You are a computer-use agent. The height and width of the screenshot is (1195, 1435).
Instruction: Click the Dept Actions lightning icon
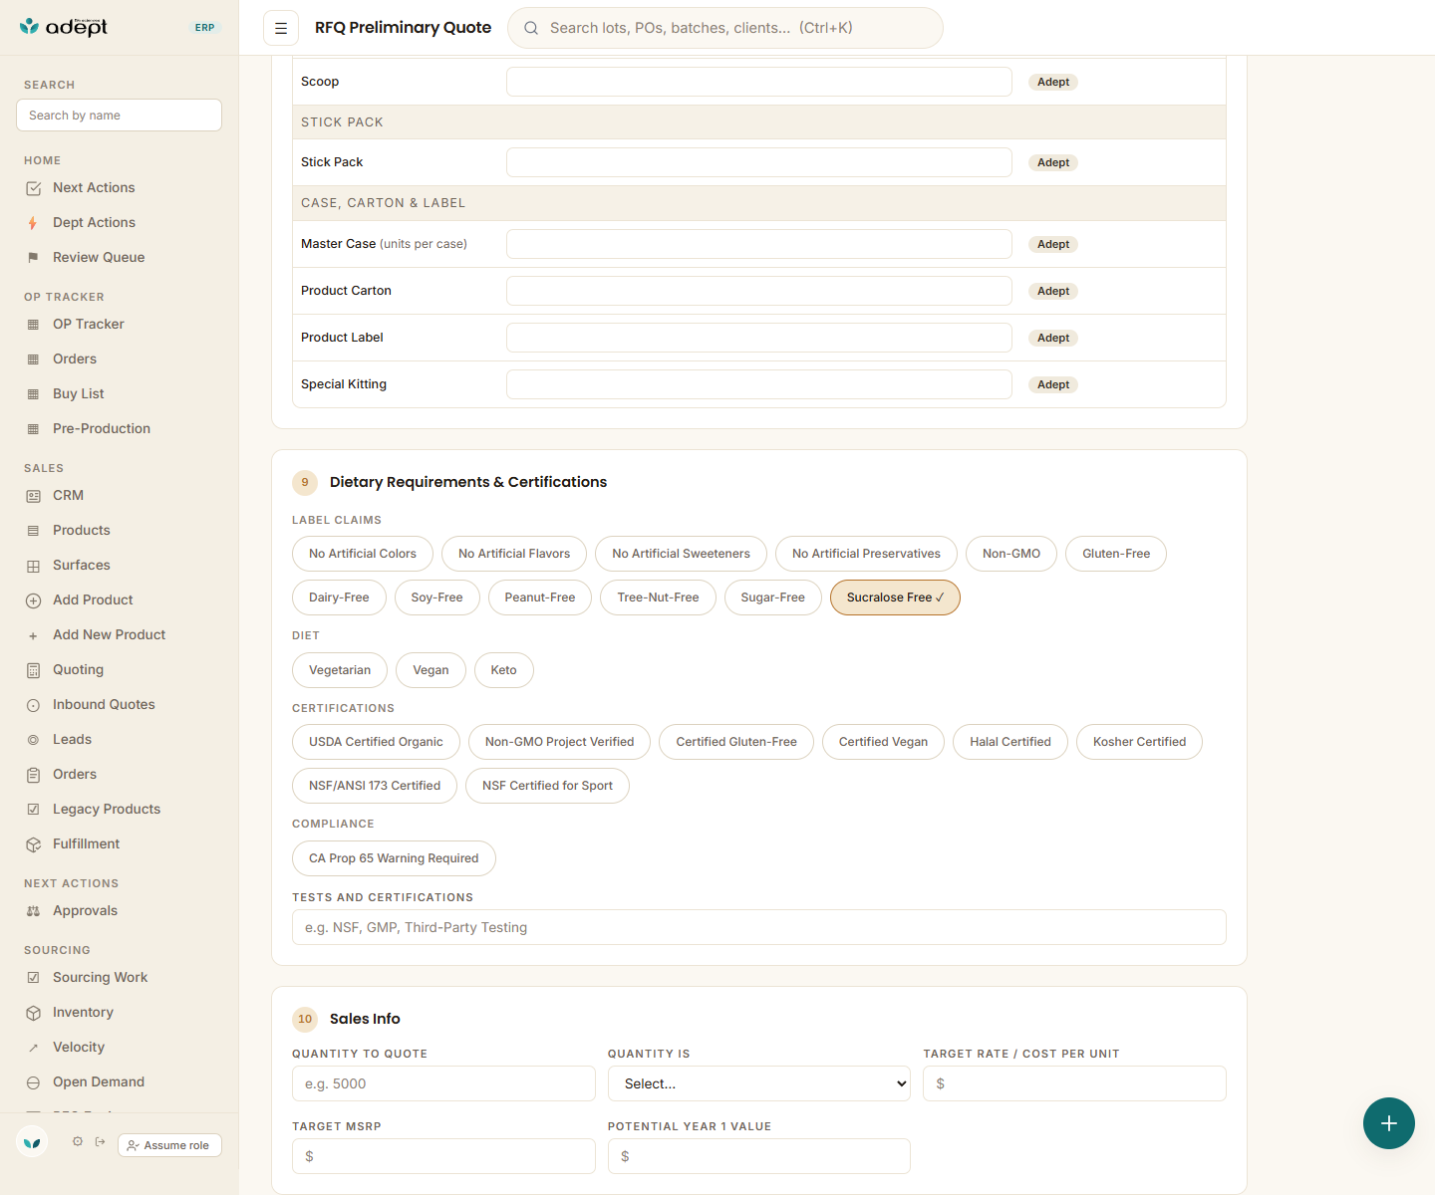[x=33, y=223]
